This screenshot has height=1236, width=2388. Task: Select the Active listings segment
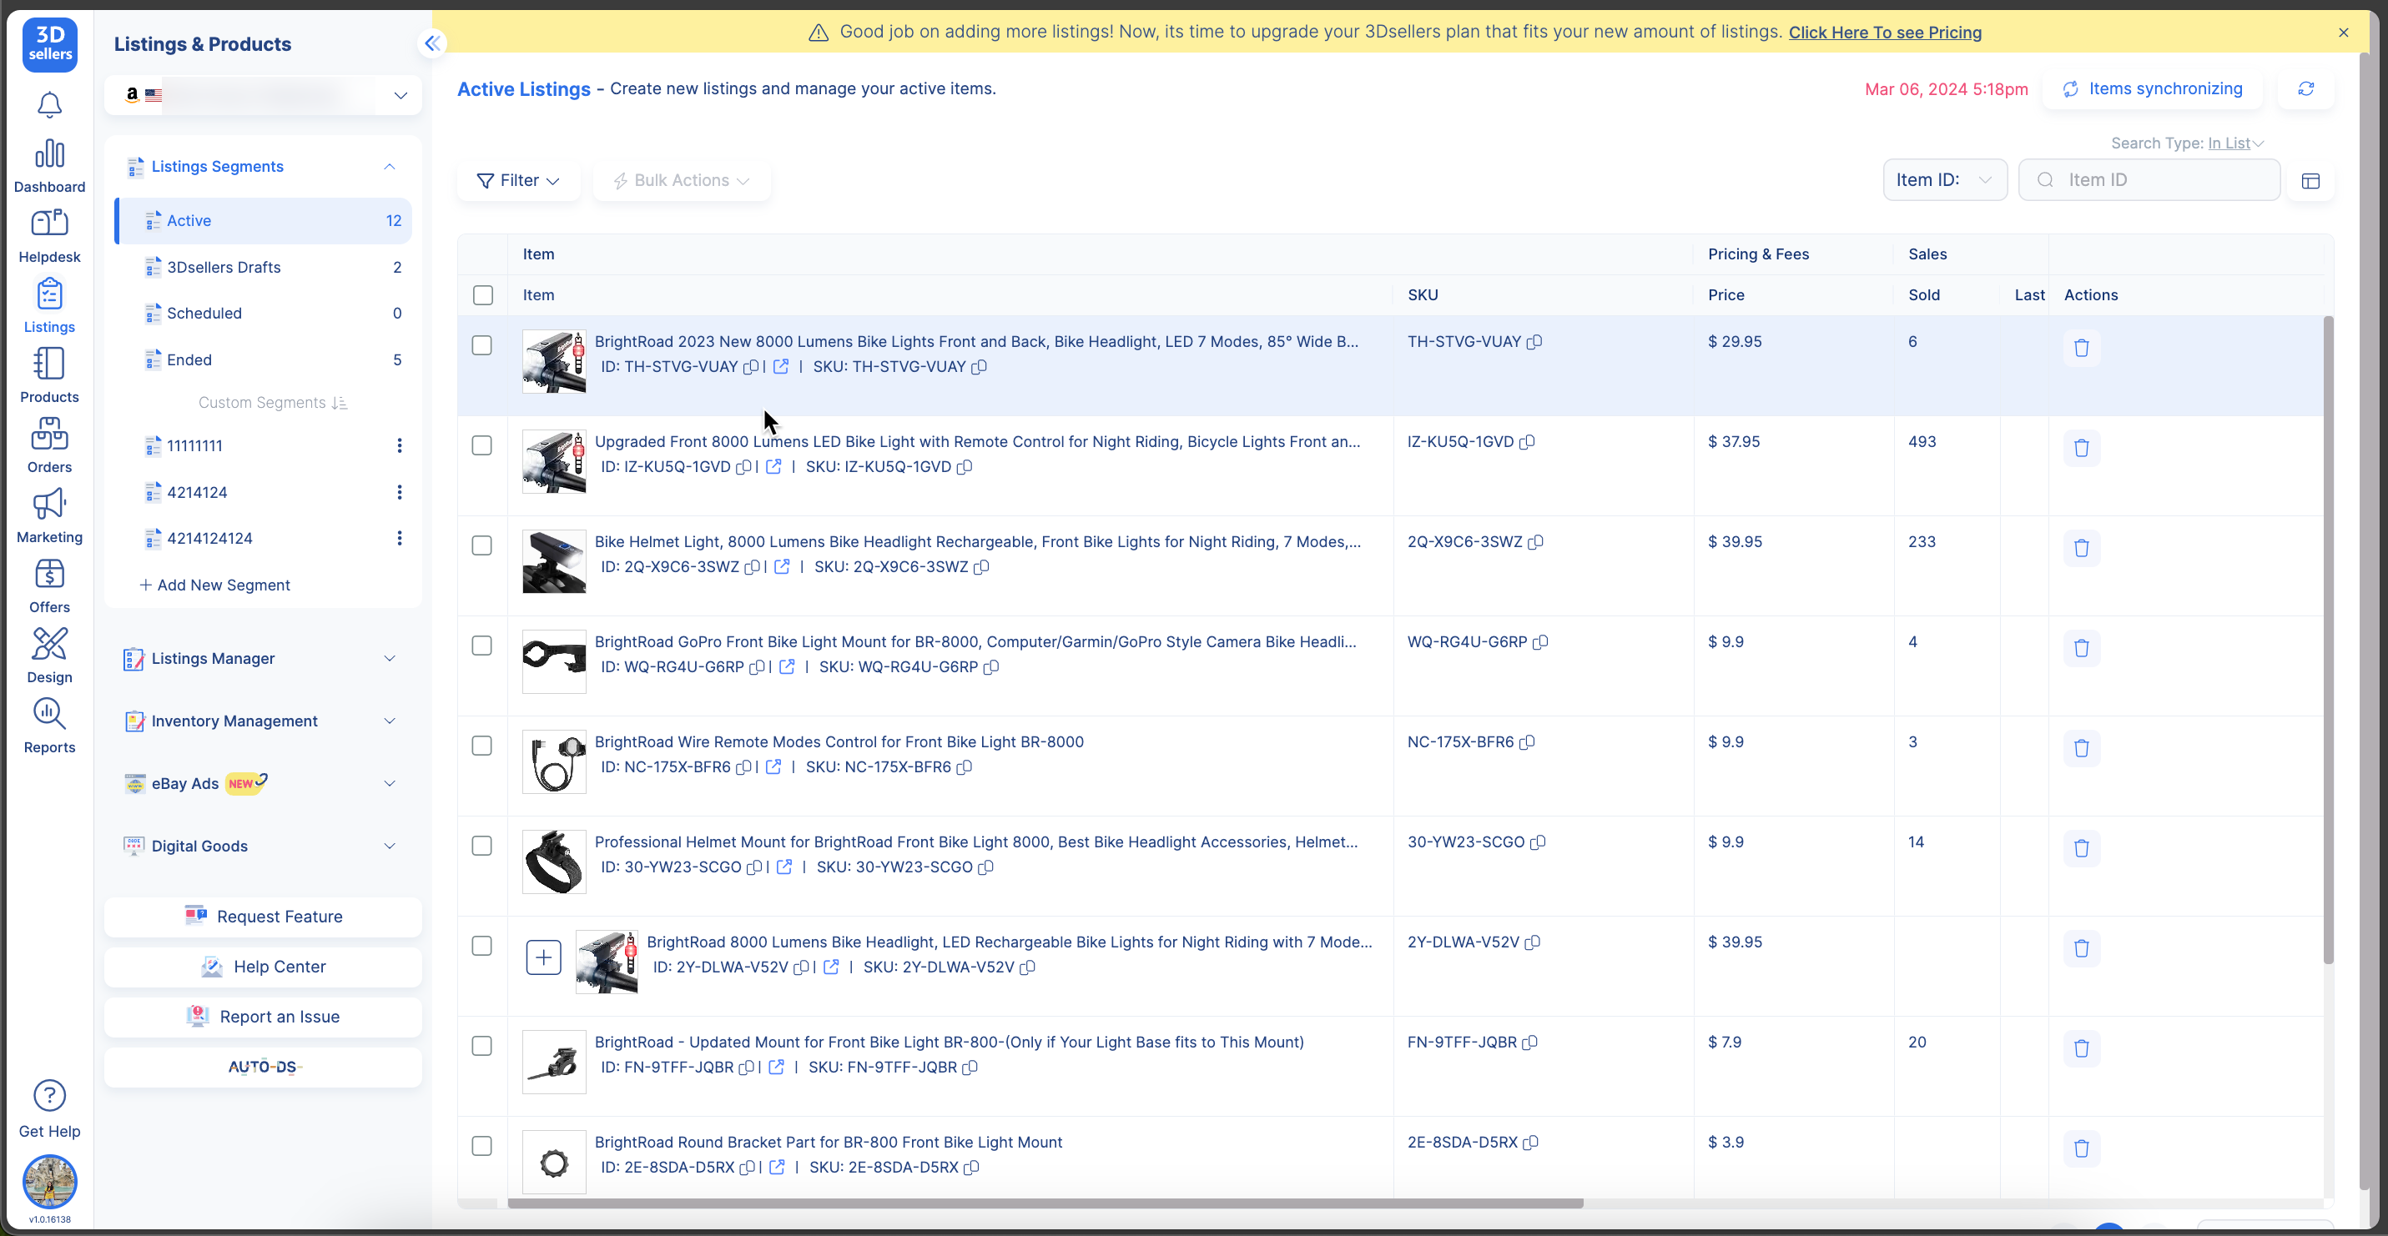click(264, 220)
